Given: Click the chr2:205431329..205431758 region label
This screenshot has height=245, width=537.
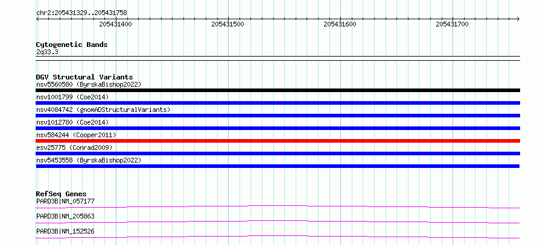Looking at the screenshot, I should coord(81,13).
